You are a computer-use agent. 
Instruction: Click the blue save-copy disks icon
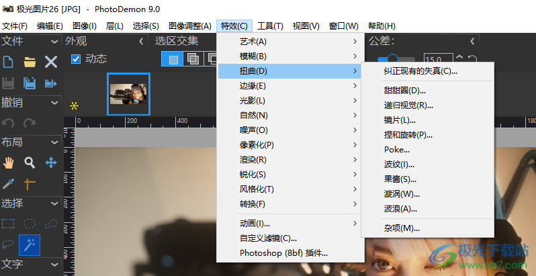tap(30, 83)
